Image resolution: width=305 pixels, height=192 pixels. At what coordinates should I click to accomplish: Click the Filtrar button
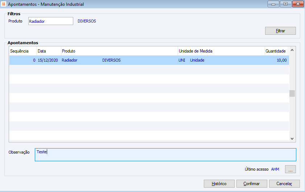coord(280,31)
